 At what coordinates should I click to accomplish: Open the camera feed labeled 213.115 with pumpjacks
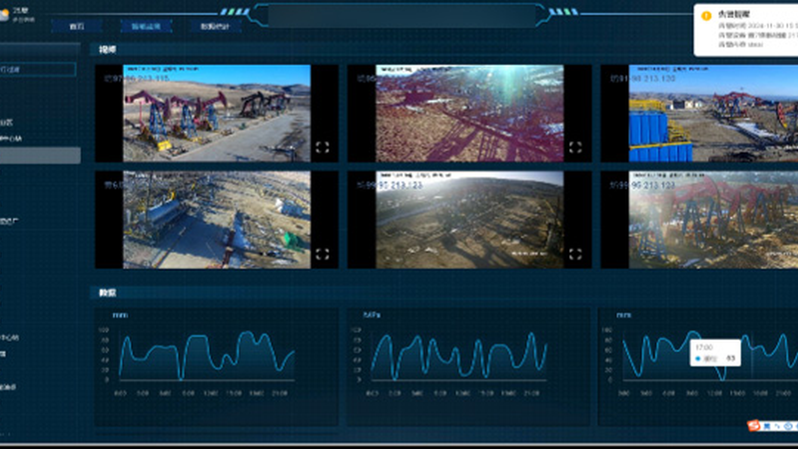click(x=217, y=113)
